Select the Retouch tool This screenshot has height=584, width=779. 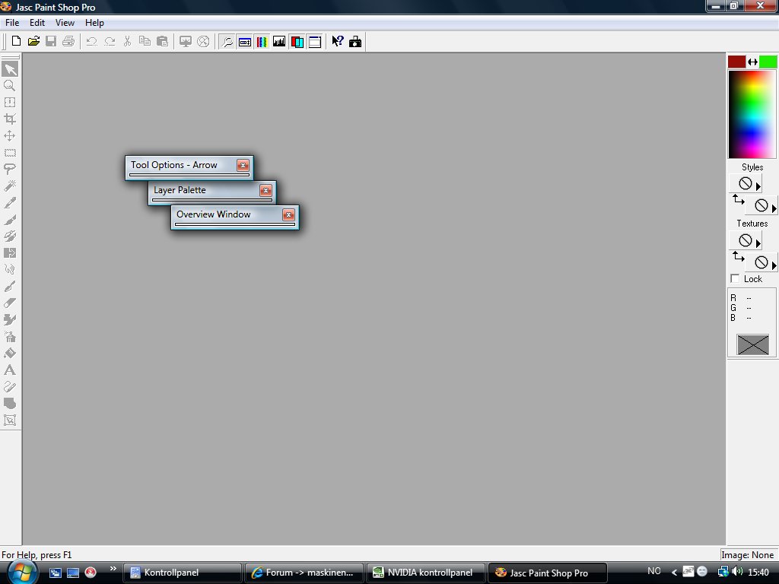point(10,270)
